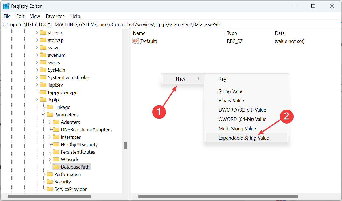342x201 pixels.
Task: Click the Registry Editor app icon in title bar
Action: click(6, 6)
